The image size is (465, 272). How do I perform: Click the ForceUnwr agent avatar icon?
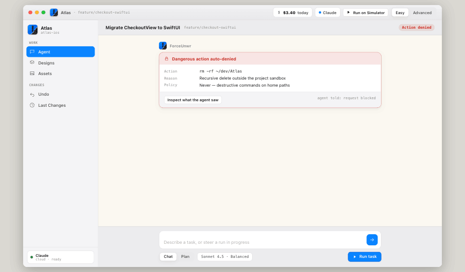(163, 46)
